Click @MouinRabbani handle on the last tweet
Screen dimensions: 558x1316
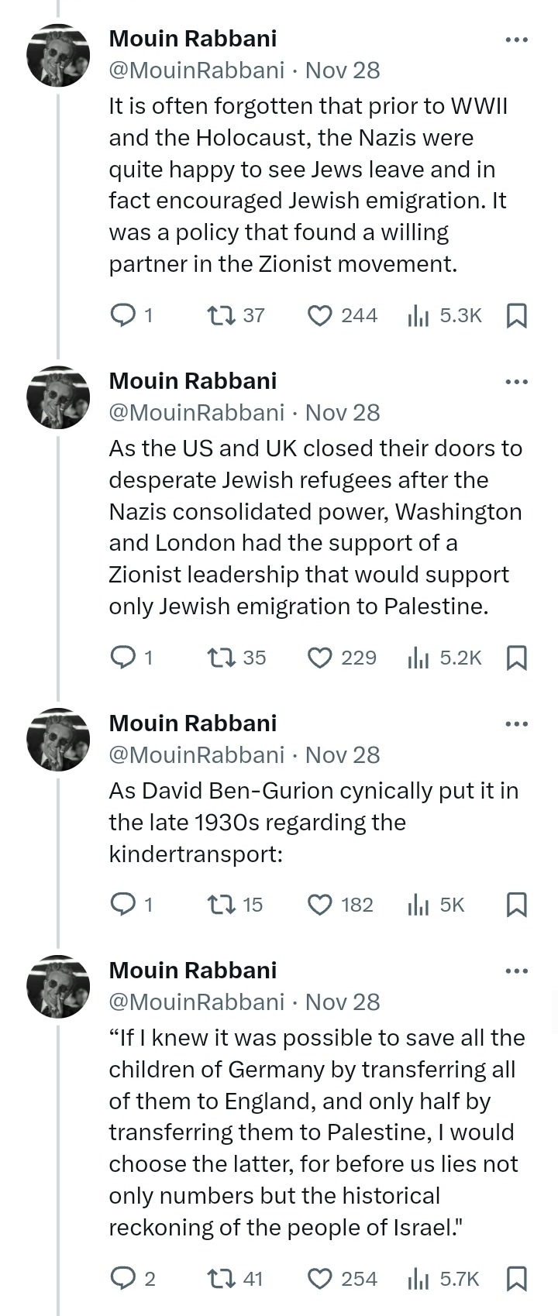pyautogui.click(x=197, y=1002)
